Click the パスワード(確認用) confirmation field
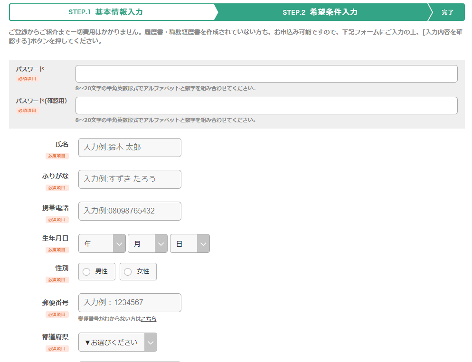 click(266, 105)
